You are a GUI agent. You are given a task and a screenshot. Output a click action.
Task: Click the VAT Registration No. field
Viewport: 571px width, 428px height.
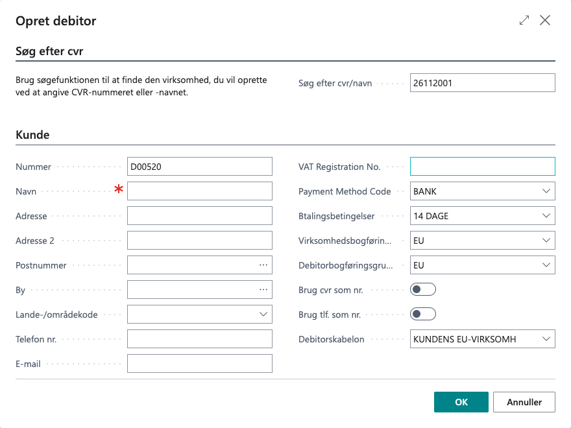(x=482, y=167)
